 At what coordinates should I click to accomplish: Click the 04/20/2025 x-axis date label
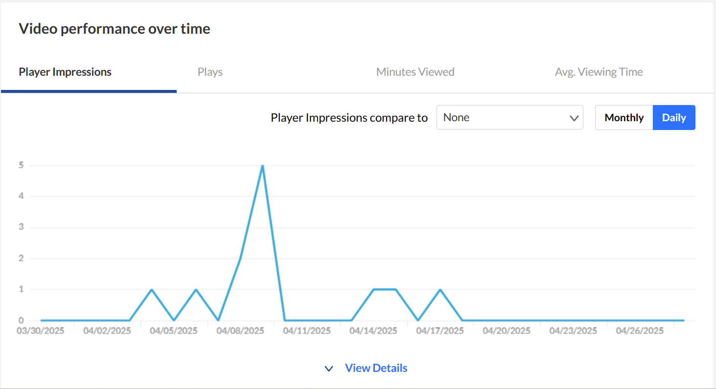pyautogui.click(x=507, y=331)
